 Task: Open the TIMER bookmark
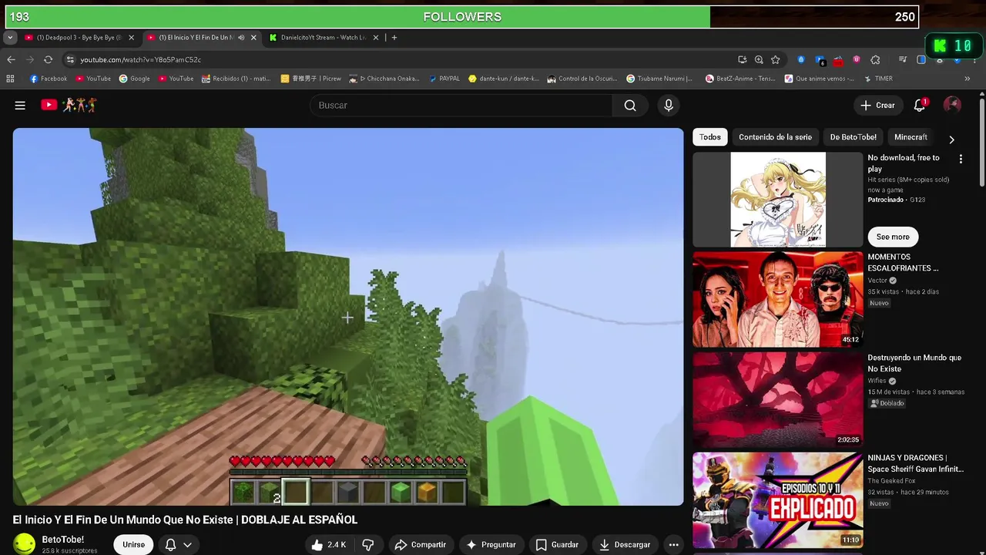coord(878,79)
